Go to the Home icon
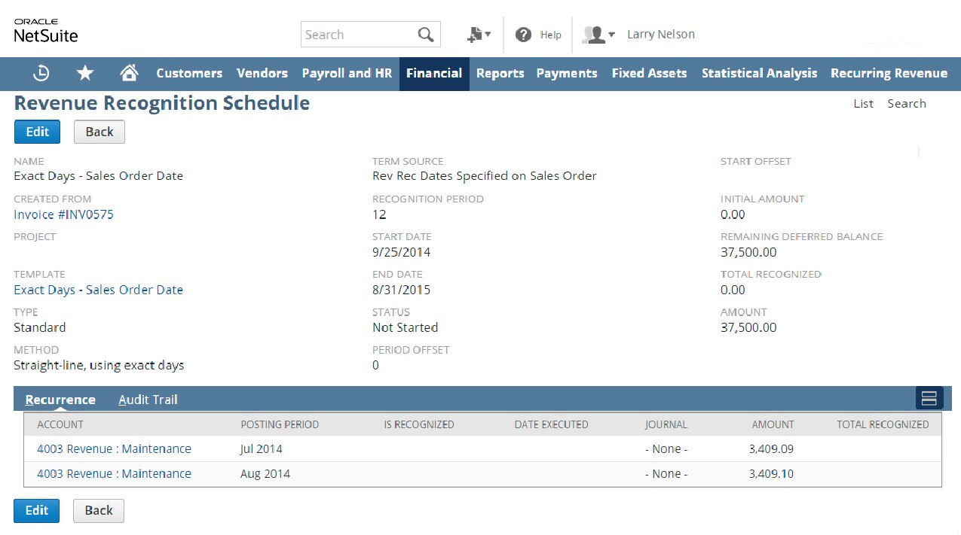This screenshot has width=961, height=535. (128, 73)
